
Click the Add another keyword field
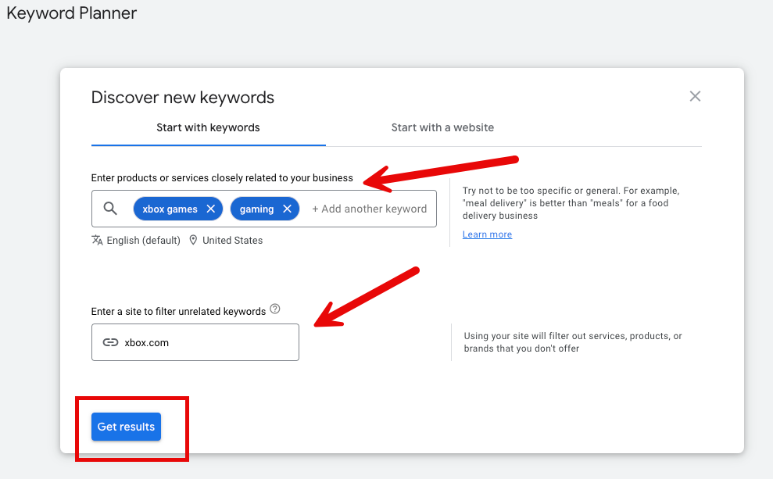pos(369,209)
